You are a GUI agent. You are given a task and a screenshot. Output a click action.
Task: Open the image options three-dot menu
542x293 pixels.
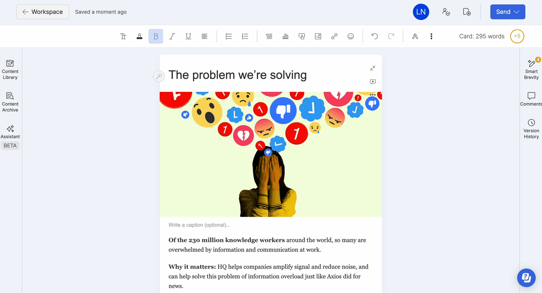tap(373, 95)
